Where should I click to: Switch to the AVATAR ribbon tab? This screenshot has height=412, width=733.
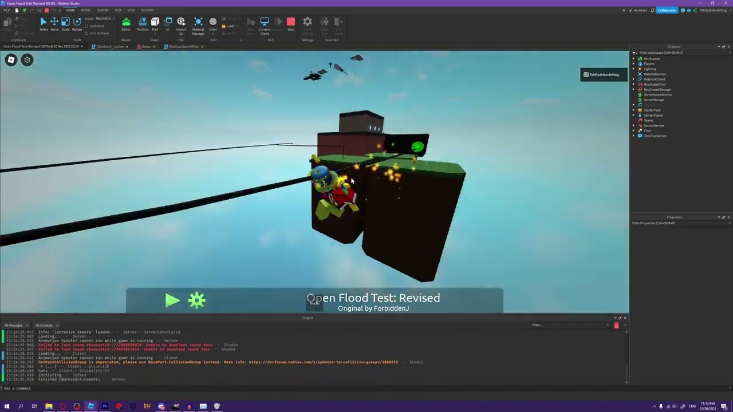tap(103, 10)
